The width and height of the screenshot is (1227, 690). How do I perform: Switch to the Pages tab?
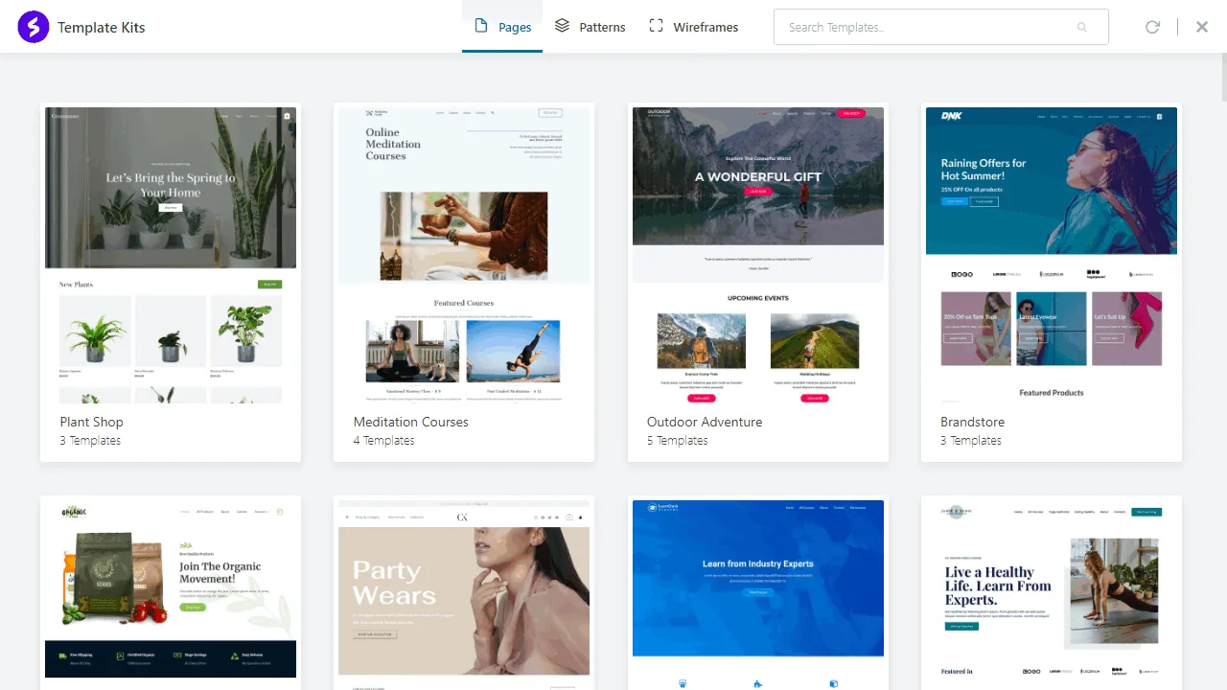tap(502, 27)
